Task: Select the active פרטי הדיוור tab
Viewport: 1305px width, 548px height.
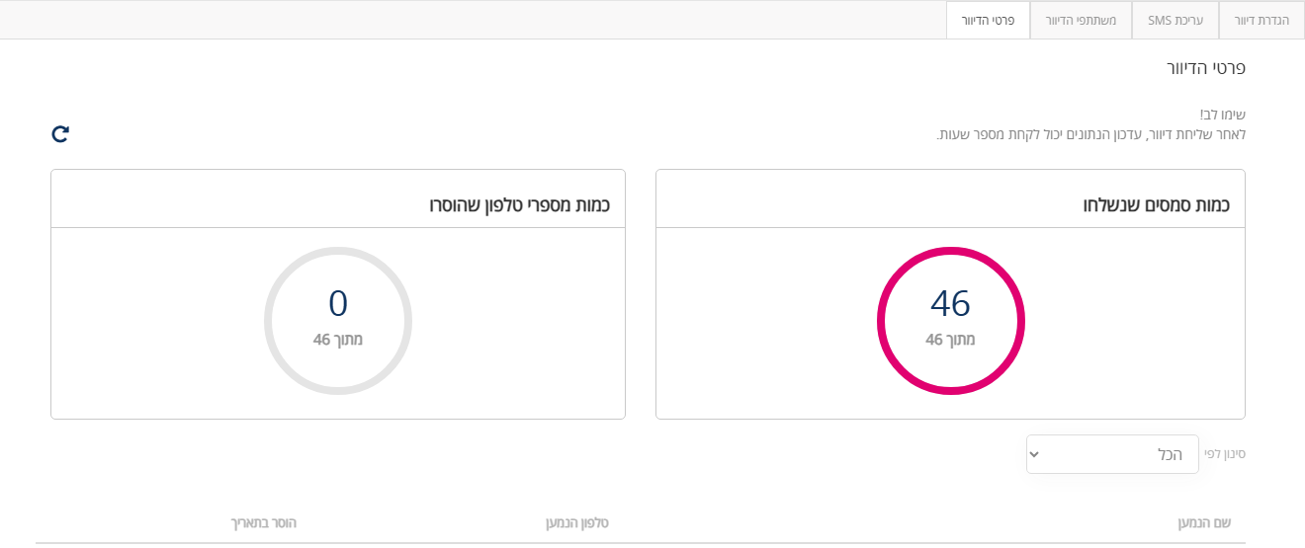Action: 988,20
